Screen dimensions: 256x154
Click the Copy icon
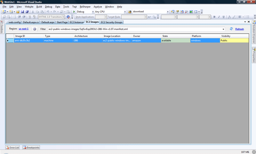37,12
